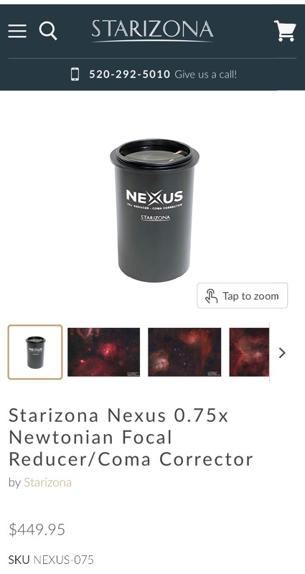Click the Starizona logo in the header

pyautogui.click(x=152, y=31)
